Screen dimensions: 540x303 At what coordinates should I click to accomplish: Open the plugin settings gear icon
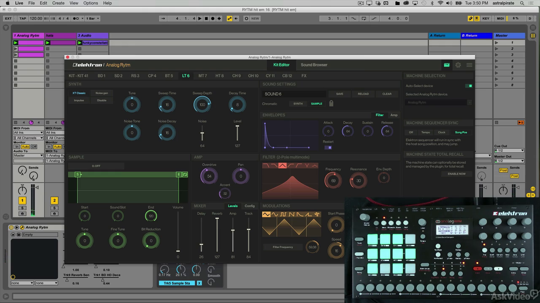pyautogui.click(x=458, y=65)
